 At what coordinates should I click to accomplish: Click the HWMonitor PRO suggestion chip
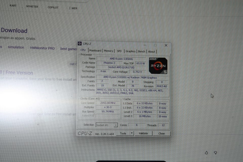tap(42, 48)
